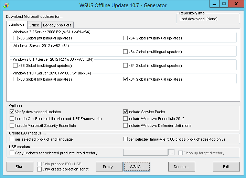Click the Start button

pos(20,167)
